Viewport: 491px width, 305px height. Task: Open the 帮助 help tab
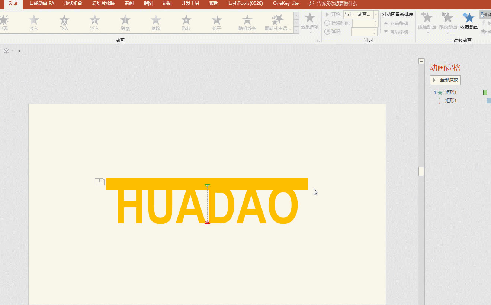coord(214,3)
